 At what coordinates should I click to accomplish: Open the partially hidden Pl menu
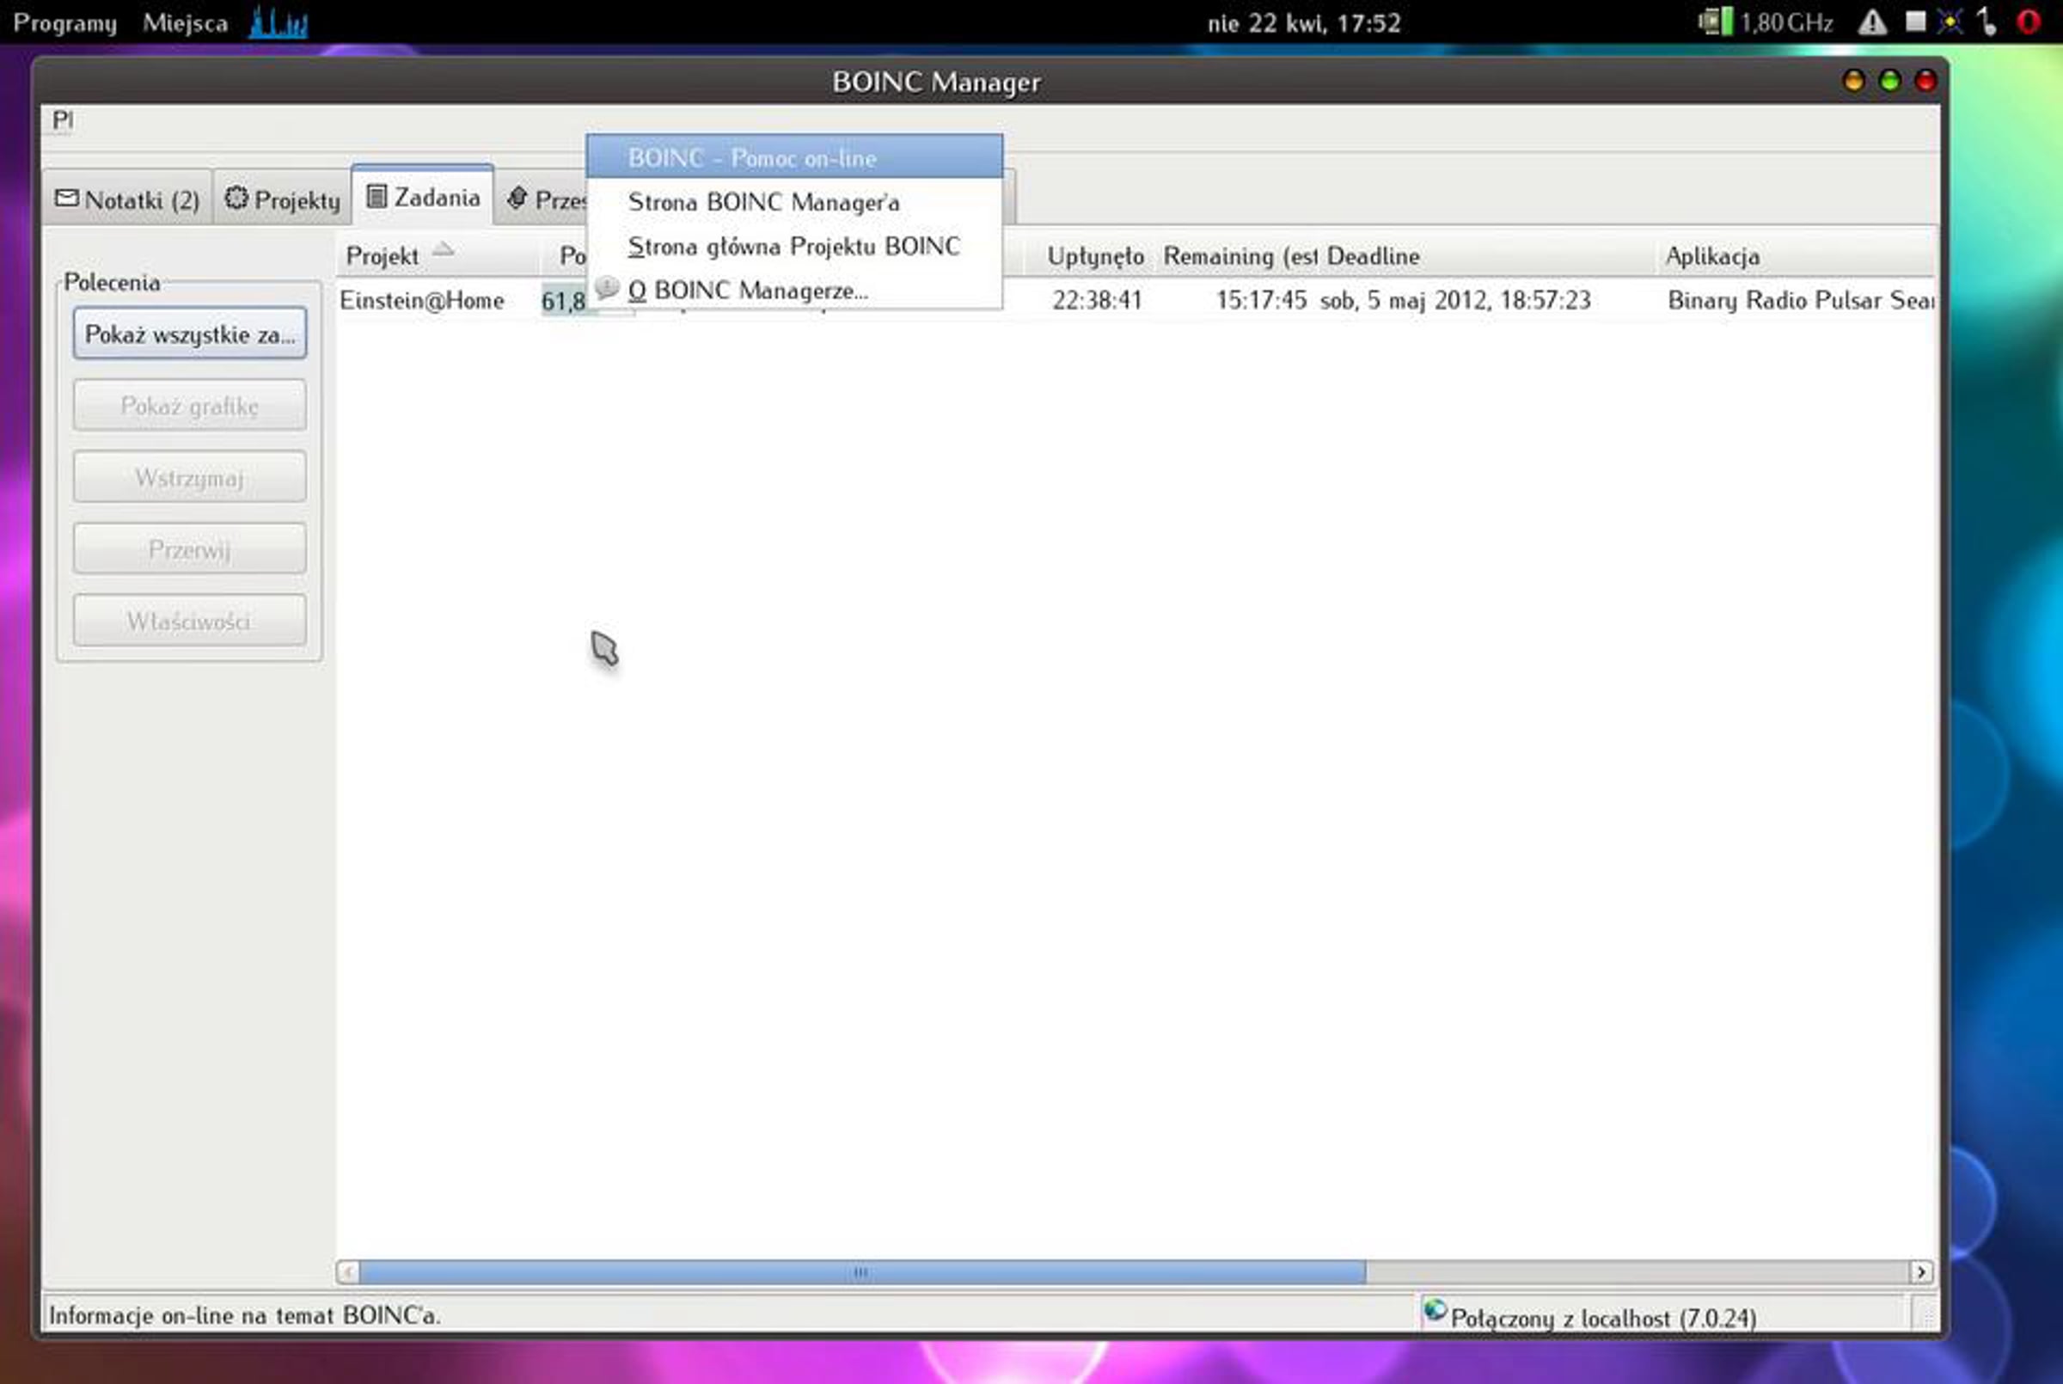click(x=63, y=120)
